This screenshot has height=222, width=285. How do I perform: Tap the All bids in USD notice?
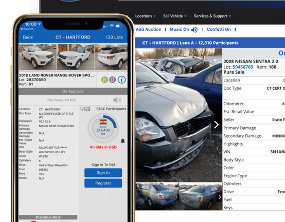[103, 147]
